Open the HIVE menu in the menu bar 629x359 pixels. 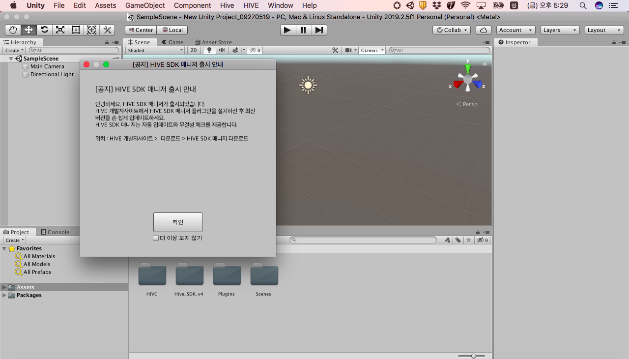coord(251,5)
